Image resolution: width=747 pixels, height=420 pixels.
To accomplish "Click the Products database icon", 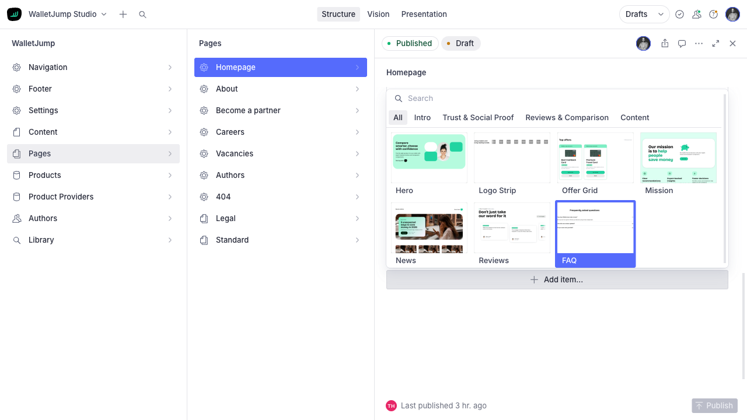I will click(17, 175).
